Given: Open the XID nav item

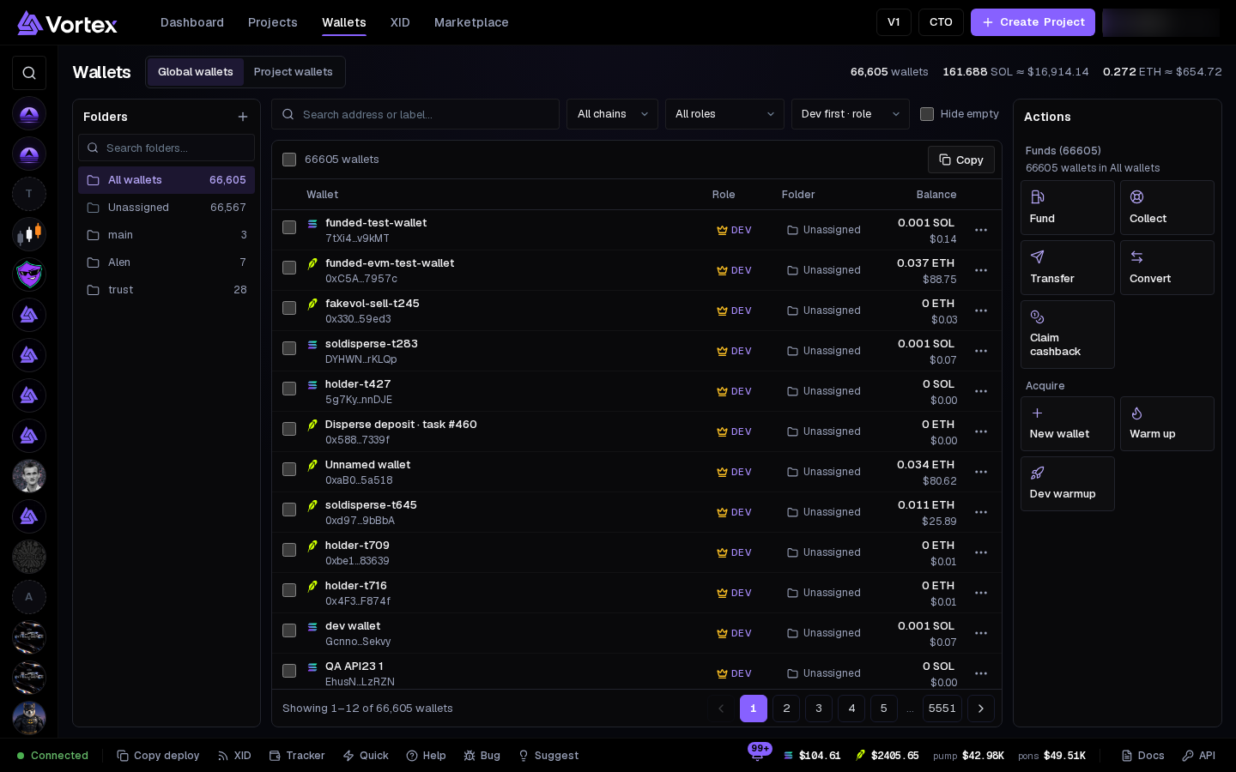Looking at the screenshot, I should (x=400, y=22).
